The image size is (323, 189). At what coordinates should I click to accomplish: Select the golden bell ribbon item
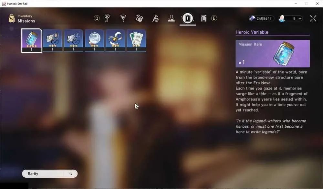click(115, 40)
